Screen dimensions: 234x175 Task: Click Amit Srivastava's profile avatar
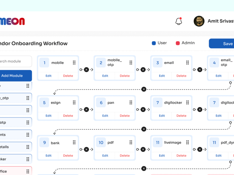[x=199, y=21]
